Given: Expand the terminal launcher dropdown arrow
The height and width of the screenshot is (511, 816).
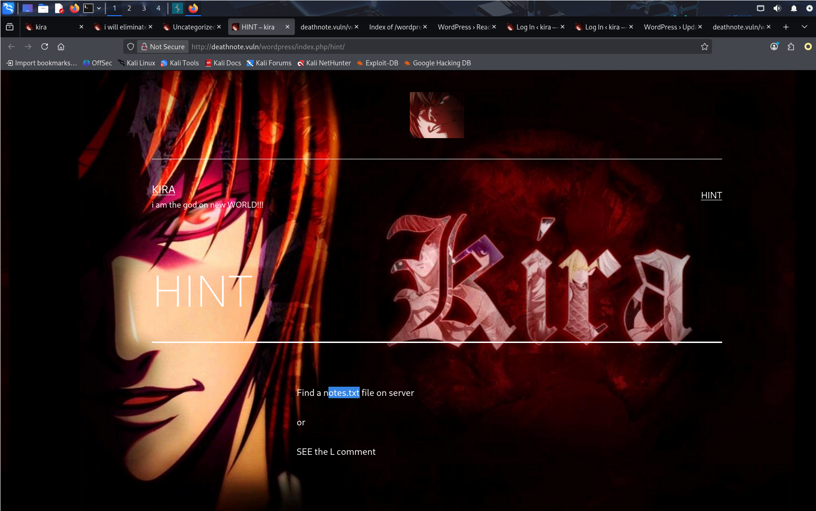Looking at the screenshot, I should 99,8.
